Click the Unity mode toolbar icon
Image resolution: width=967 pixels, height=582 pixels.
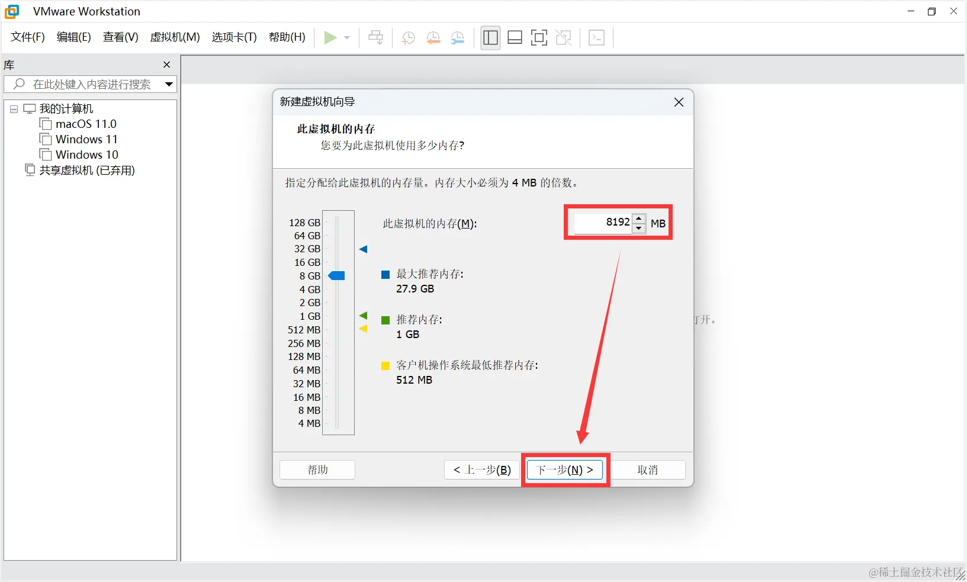[x=563, y=38]
